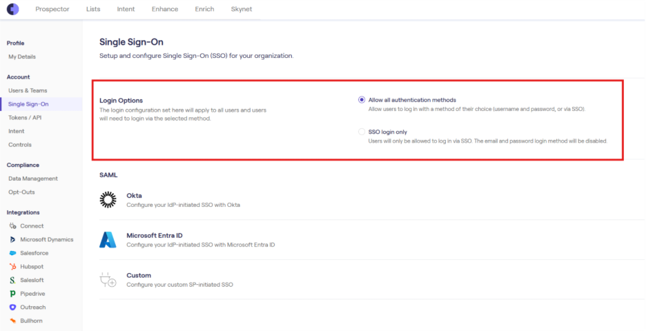Open the Skynet tab

[242, 9]
